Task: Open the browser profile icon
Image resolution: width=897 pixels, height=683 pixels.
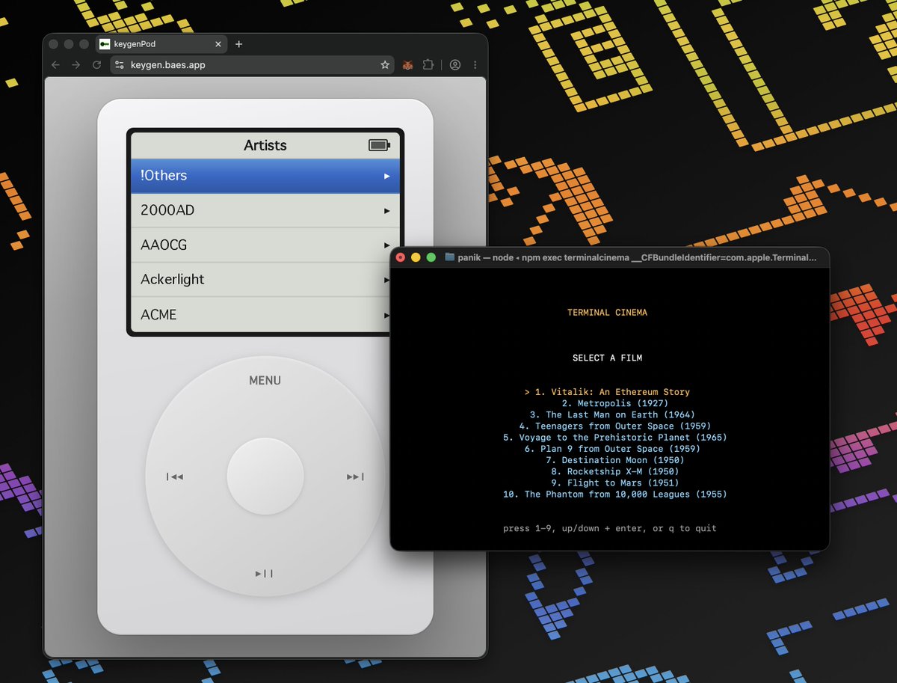Action: coord(454,65)
